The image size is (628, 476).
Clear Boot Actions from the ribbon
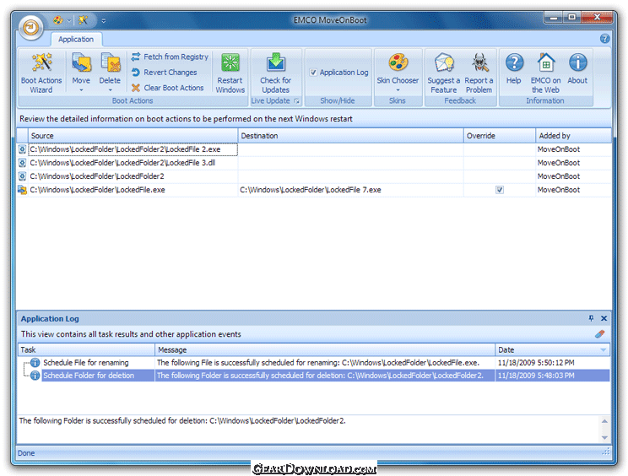(x=167, y=88)
